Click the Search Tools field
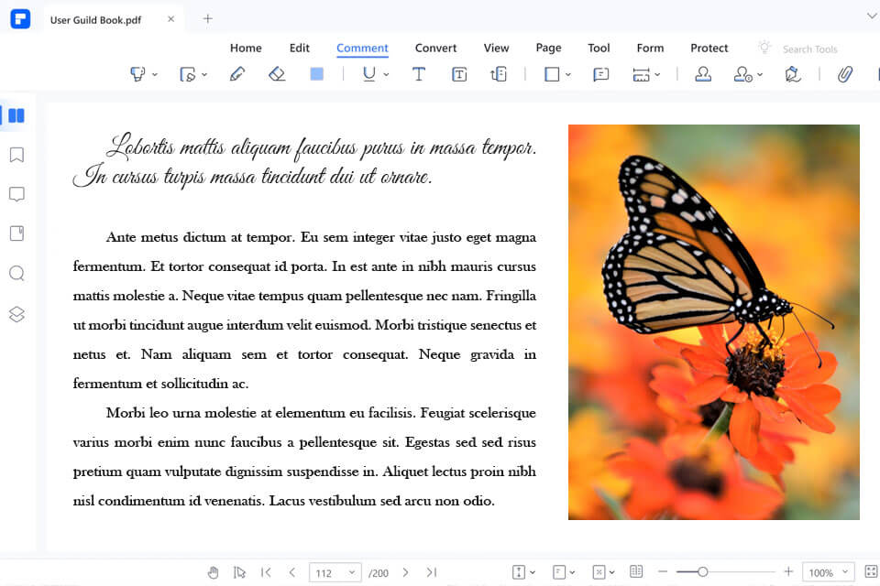 [x=809, y=49]
